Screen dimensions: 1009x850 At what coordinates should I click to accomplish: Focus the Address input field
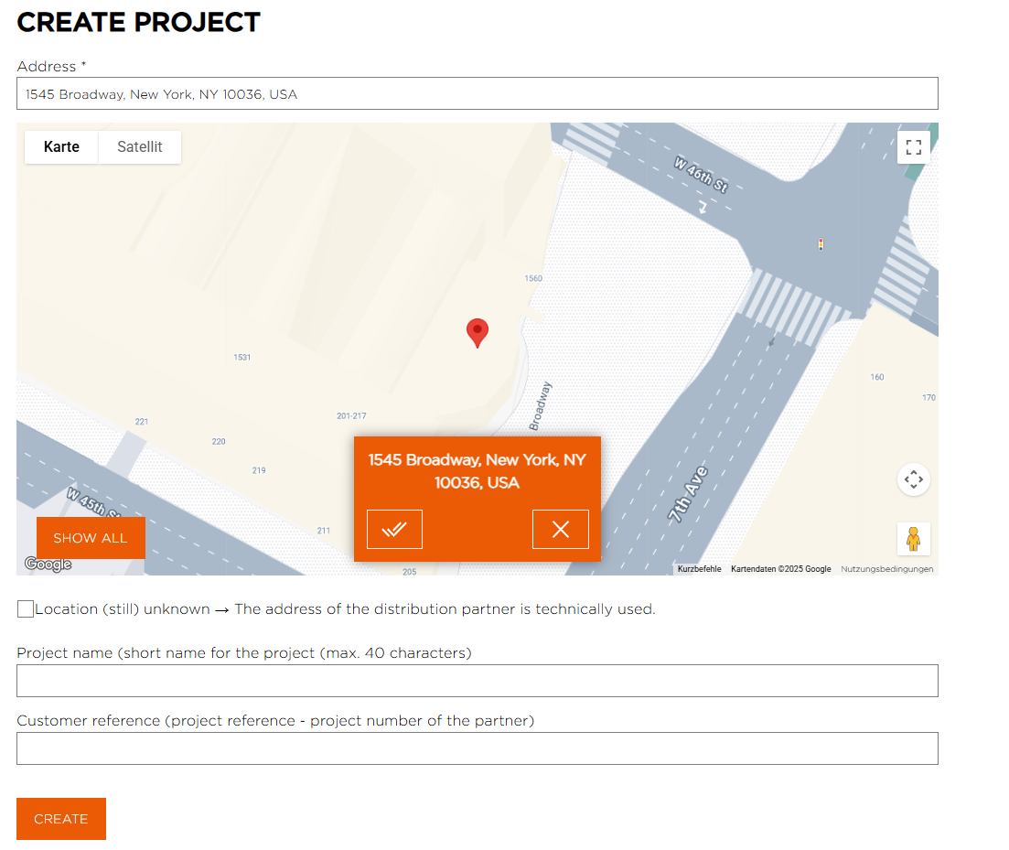pyautogui.click(x=477, y=93)
